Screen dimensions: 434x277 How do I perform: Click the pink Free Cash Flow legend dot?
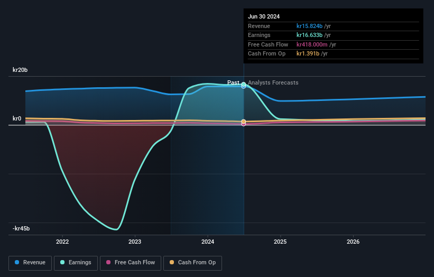point(108,262)
